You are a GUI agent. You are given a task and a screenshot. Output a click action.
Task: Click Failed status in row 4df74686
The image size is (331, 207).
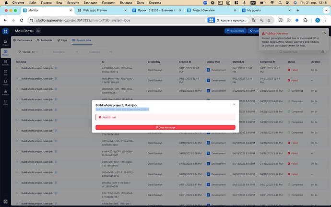(293, 70)
